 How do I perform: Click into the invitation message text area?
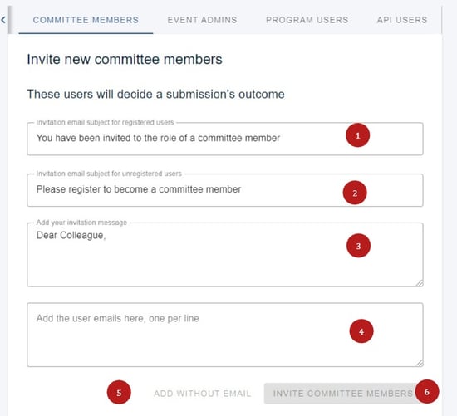pos(225,255)
